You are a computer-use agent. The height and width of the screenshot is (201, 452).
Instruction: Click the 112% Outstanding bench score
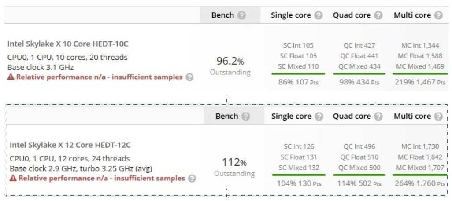click(x=234, y=167)
